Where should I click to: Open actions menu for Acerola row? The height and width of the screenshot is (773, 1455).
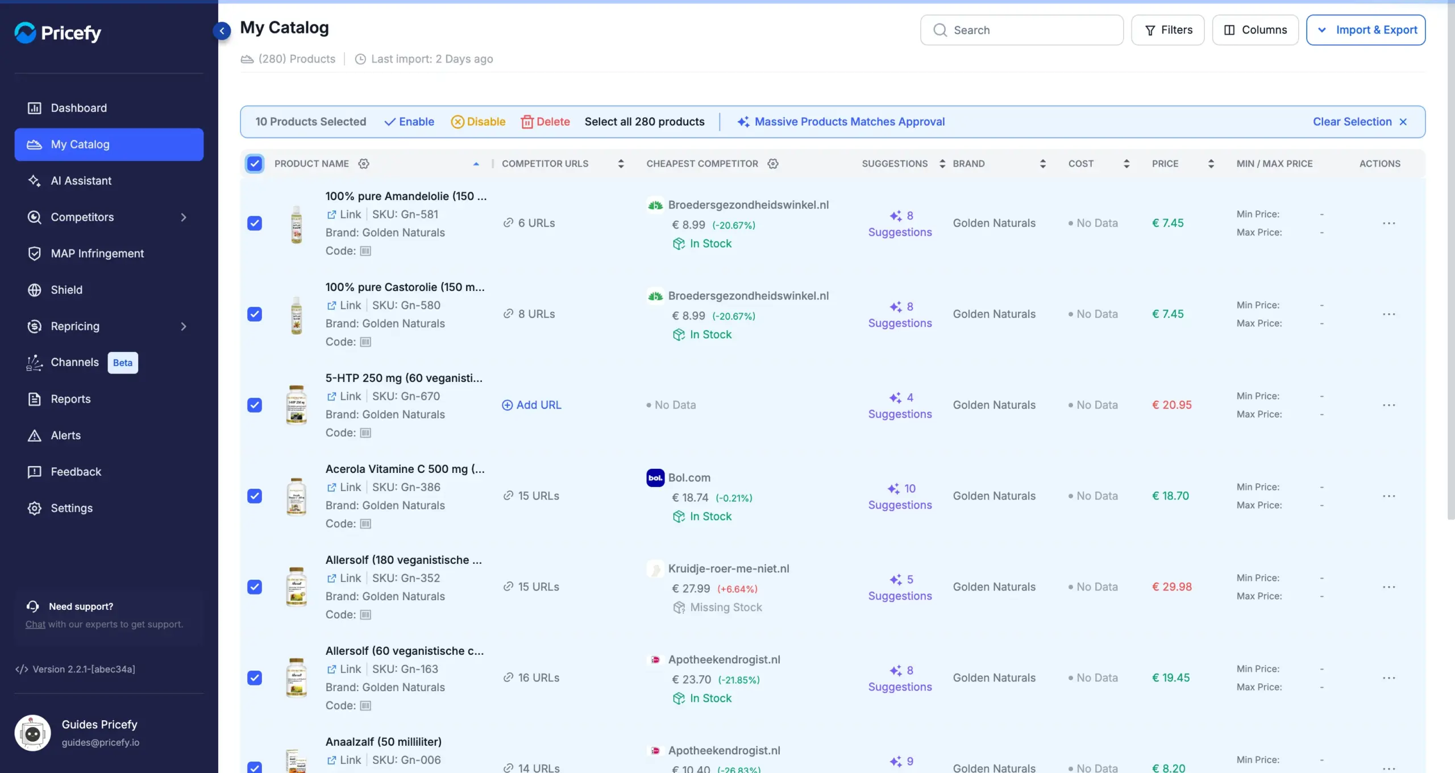[x=1389, y=496]
